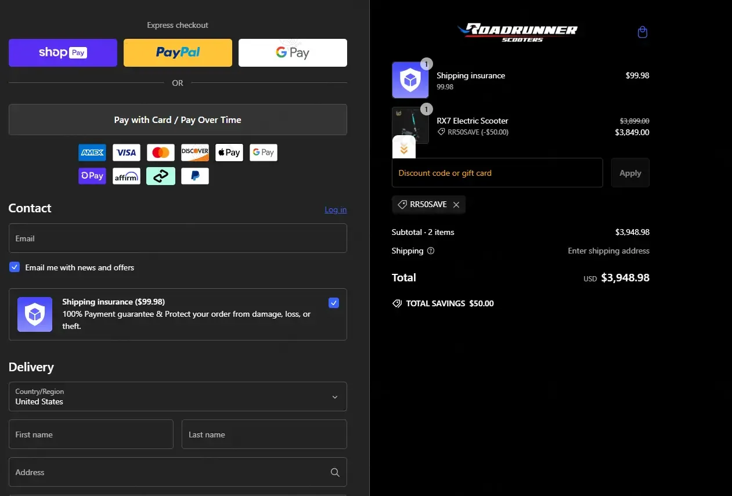Click the Discount code or gift card field
Screen dimensions: 732x496
tap(497, 173)
